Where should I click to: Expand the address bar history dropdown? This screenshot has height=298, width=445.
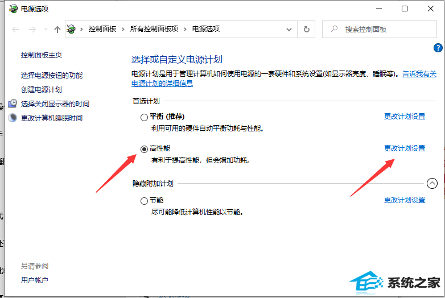coord(290,29)
